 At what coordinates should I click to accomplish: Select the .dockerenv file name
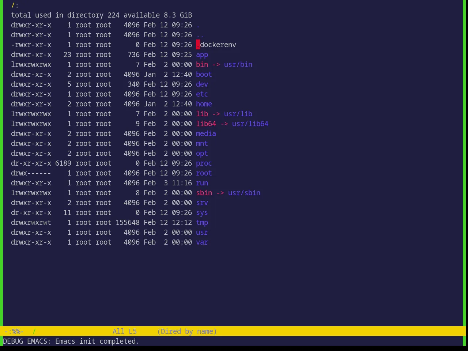(x=216, y=45)
